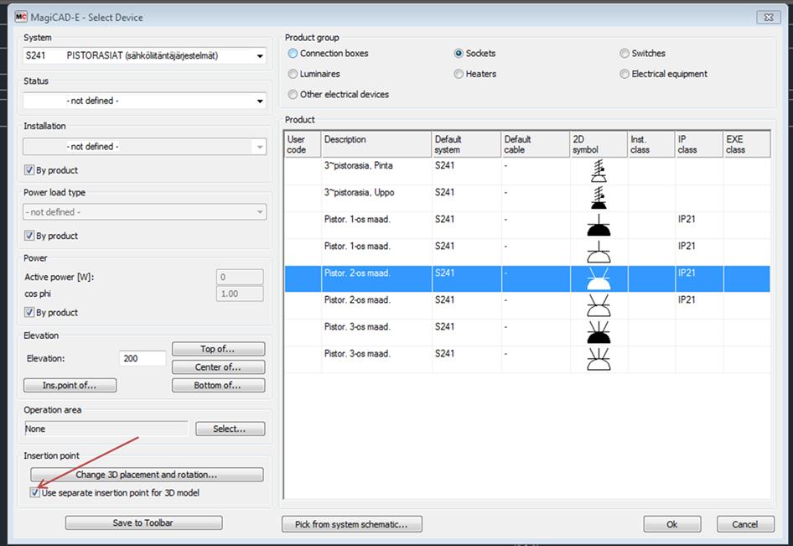Click the Elevation value field
This screenshot has width=793, height=546.
click(x=143, y=358)
